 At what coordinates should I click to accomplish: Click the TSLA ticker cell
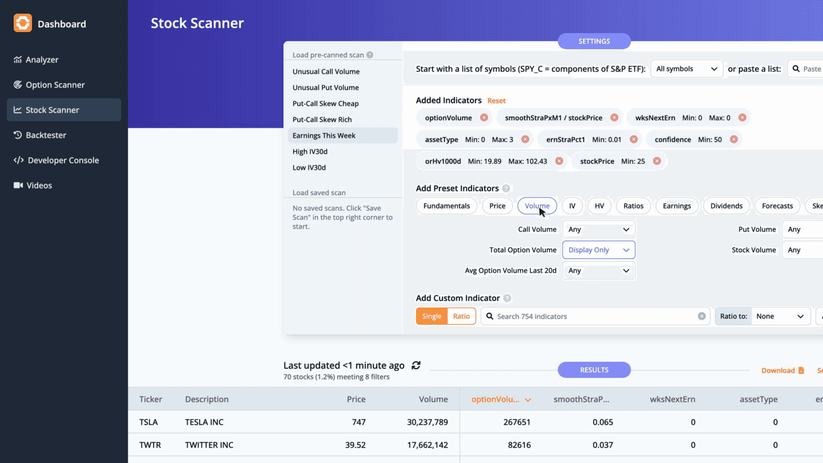click(149, 422)
